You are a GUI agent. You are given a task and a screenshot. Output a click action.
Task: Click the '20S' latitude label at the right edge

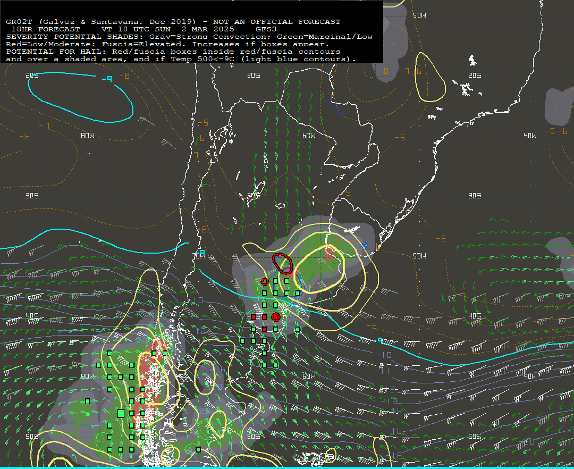click(x=475, y=75)
